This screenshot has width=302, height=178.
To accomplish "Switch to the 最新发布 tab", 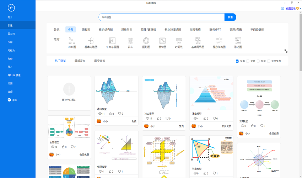I will click(x=80, y=61).
